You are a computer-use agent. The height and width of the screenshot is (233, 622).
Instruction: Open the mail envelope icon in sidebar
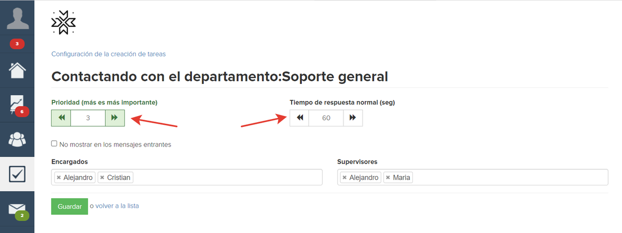(17, 209)
